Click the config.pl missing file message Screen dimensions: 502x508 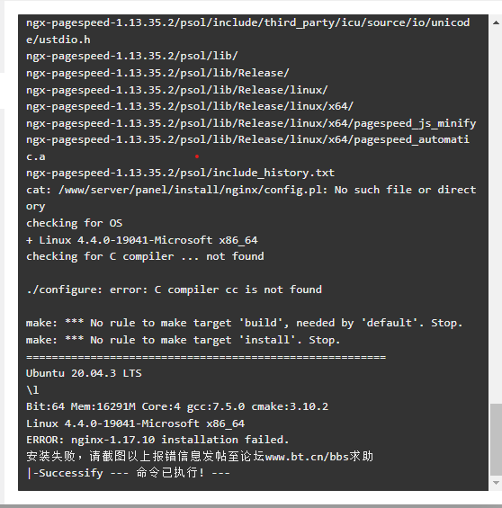(x=251, y=198)
